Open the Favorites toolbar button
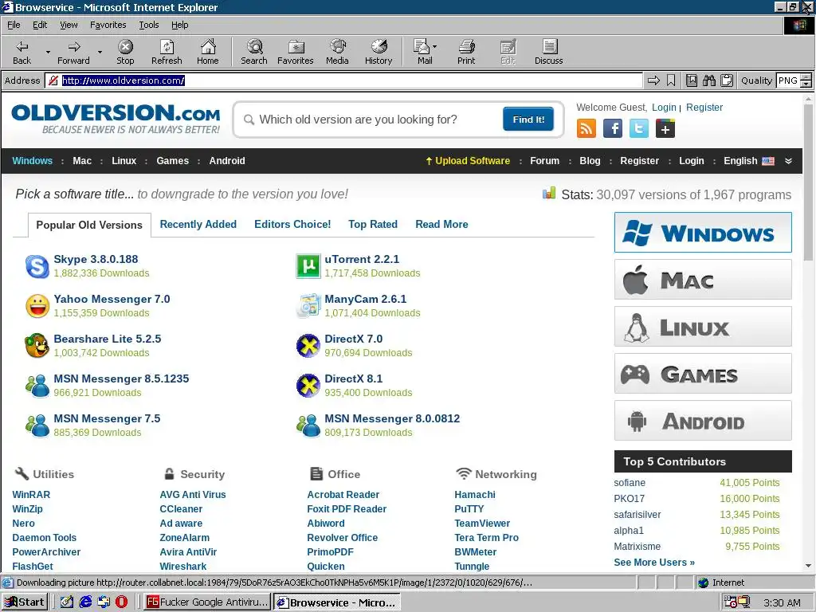 [296, 52]
